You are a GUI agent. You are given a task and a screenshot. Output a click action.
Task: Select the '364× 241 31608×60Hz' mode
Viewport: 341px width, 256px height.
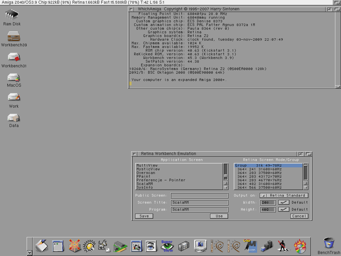click(x=268, y=169)
